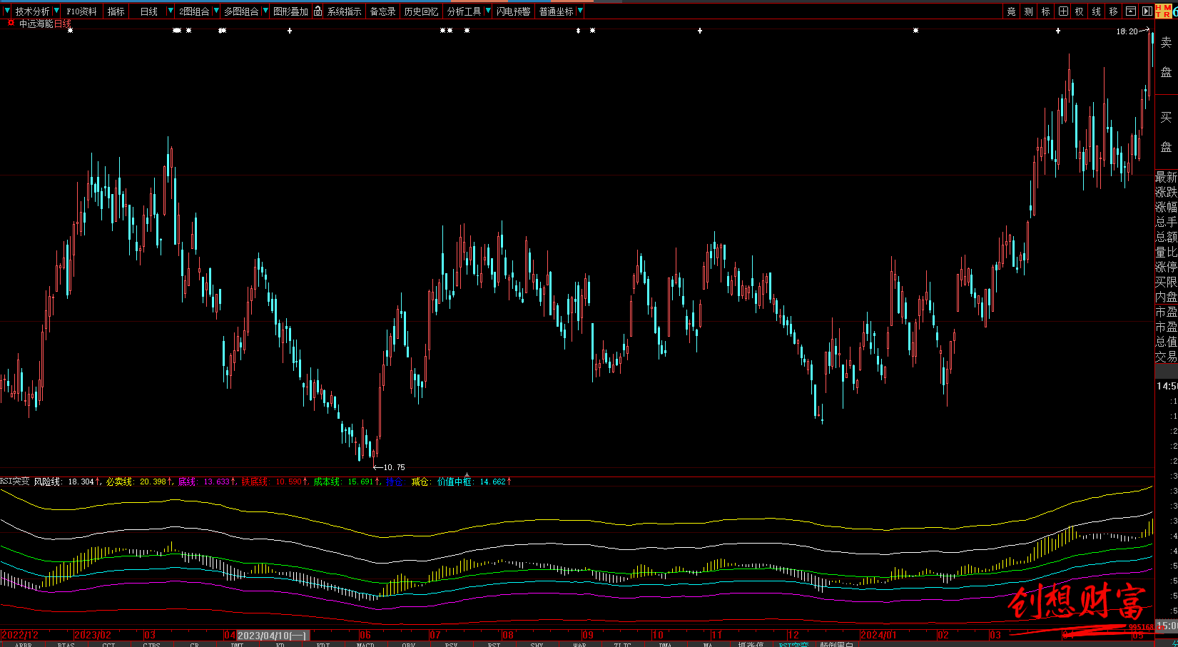
Task: Click the 量比 row in the quote panel
Action: pos(1167,252)
